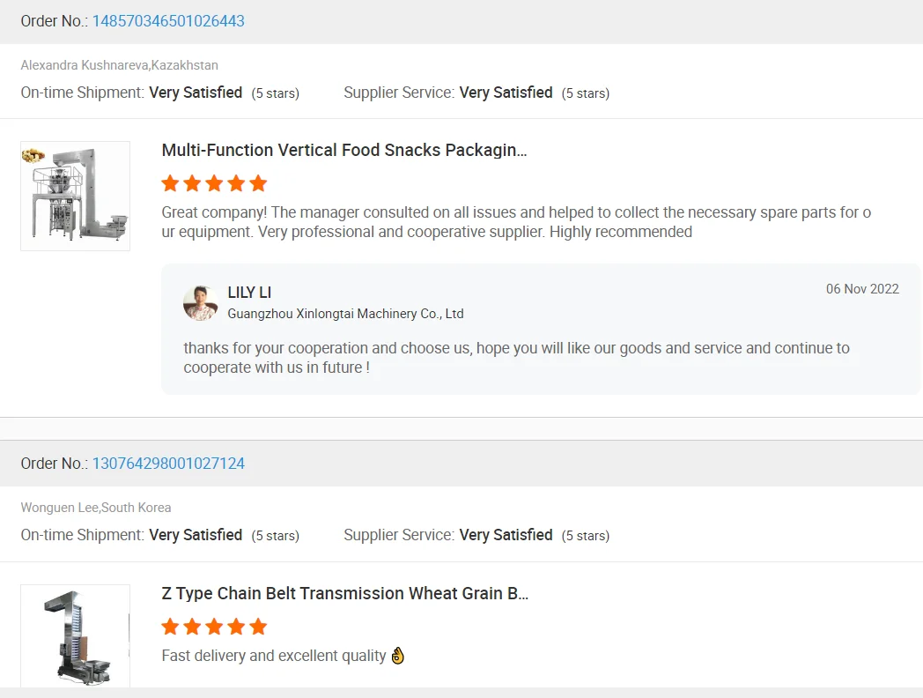Click last star in Z Type conveyor rating
Image resolution: width=923 pixels, height=698 pixels.
pos(258,627)
